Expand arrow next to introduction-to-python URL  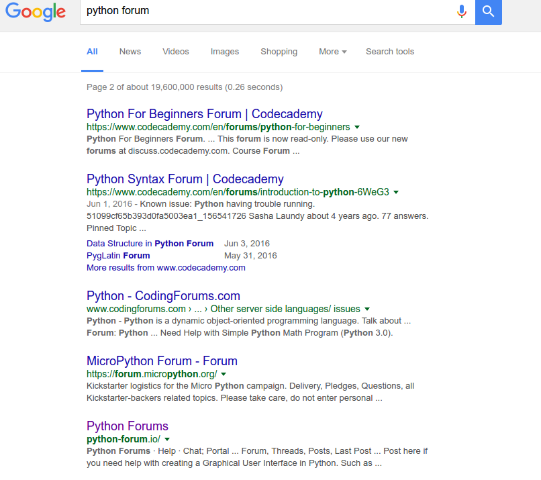click(x=396, y=192)
